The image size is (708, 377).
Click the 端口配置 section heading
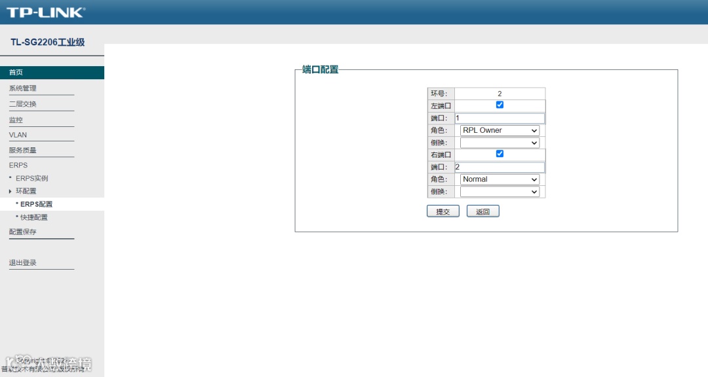pyautogui.click(x=320, y=69)
